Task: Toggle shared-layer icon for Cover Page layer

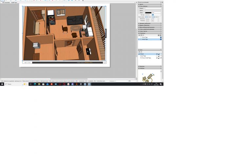Action: 161,56
